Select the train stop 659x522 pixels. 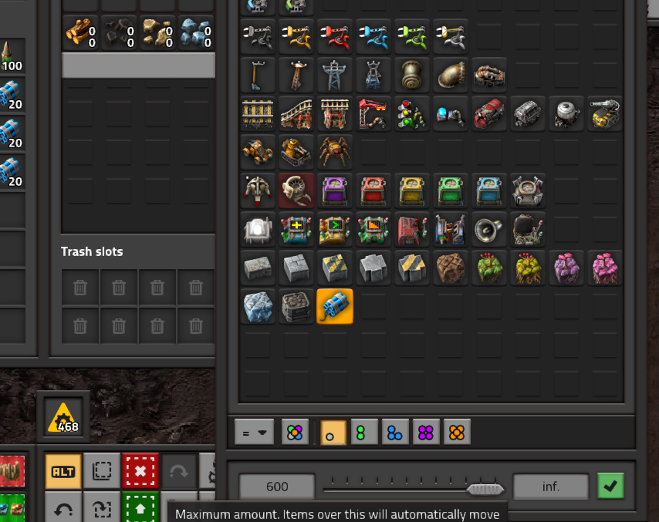(x=373, y=114)
